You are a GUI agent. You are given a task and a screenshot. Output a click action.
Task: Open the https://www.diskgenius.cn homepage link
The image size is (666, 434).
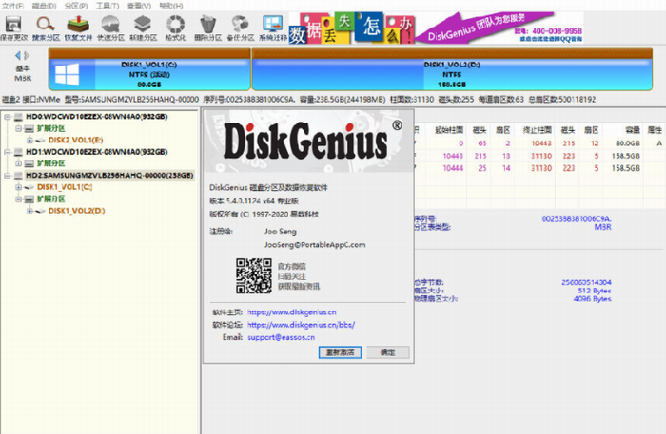[292, 312]
